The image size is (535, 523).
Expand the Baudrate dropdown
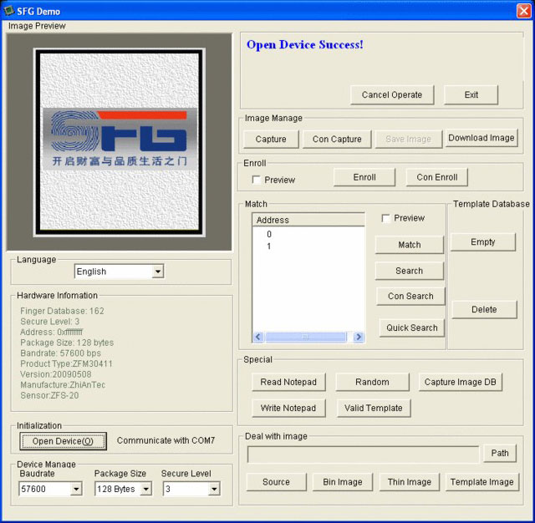click(76, 489)
